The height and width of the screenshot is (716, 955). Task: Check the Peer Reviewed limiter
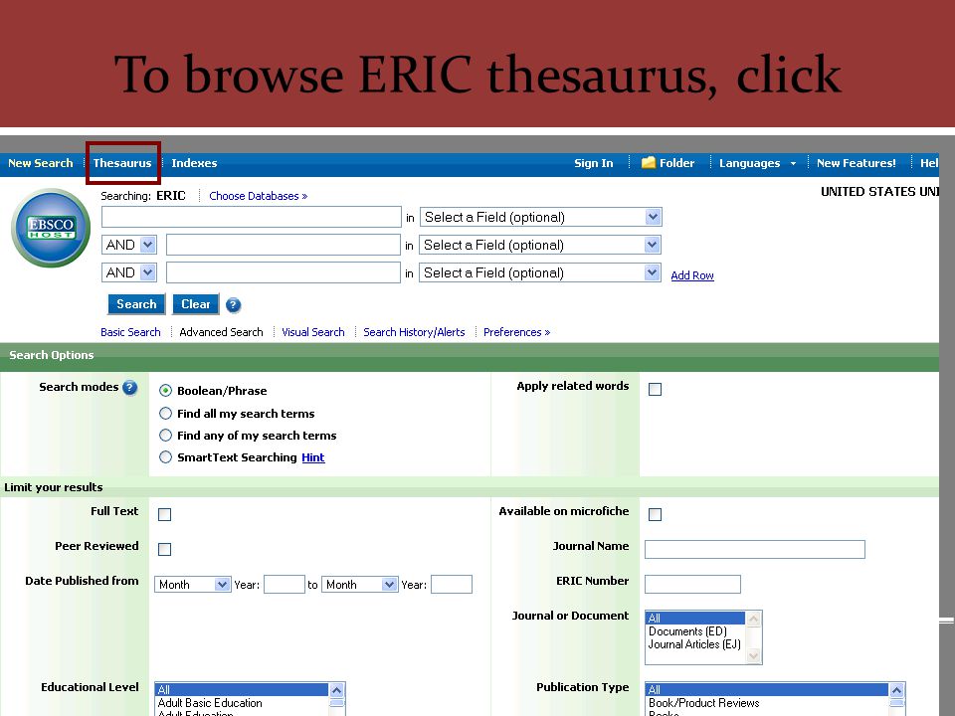coord(164,549)
